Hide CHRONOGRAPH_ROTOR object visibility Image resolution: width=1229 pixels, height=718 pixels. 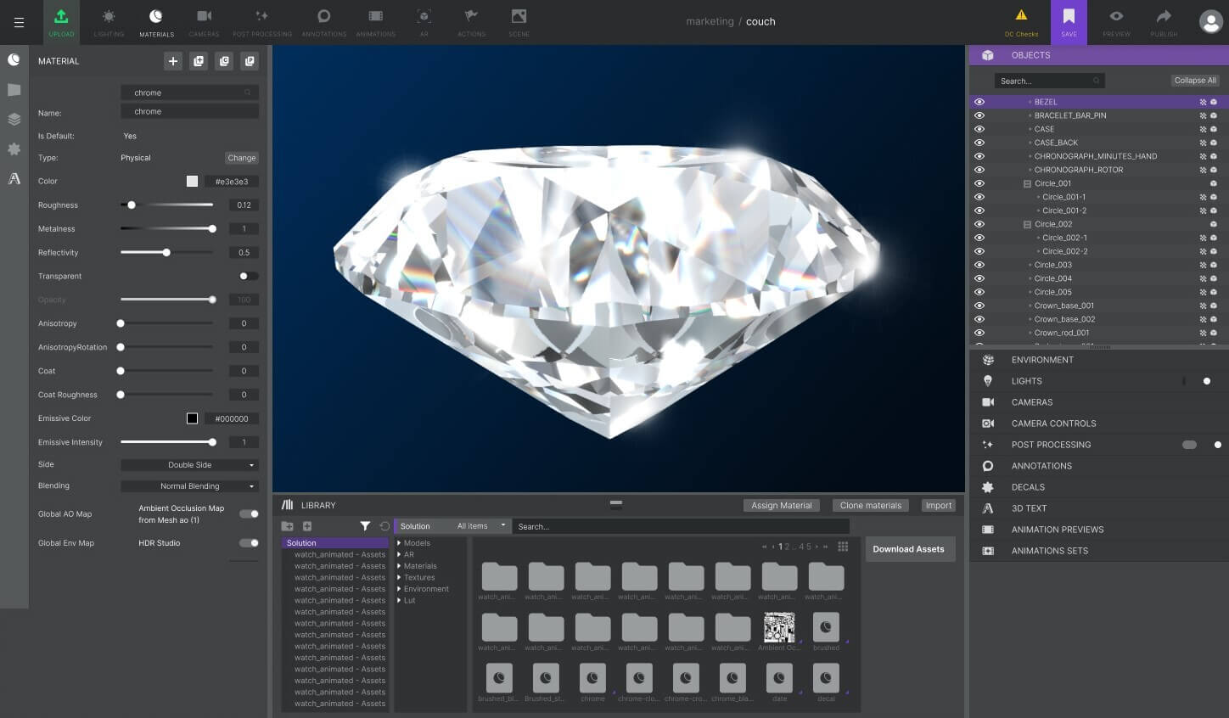tap(979, 170)
